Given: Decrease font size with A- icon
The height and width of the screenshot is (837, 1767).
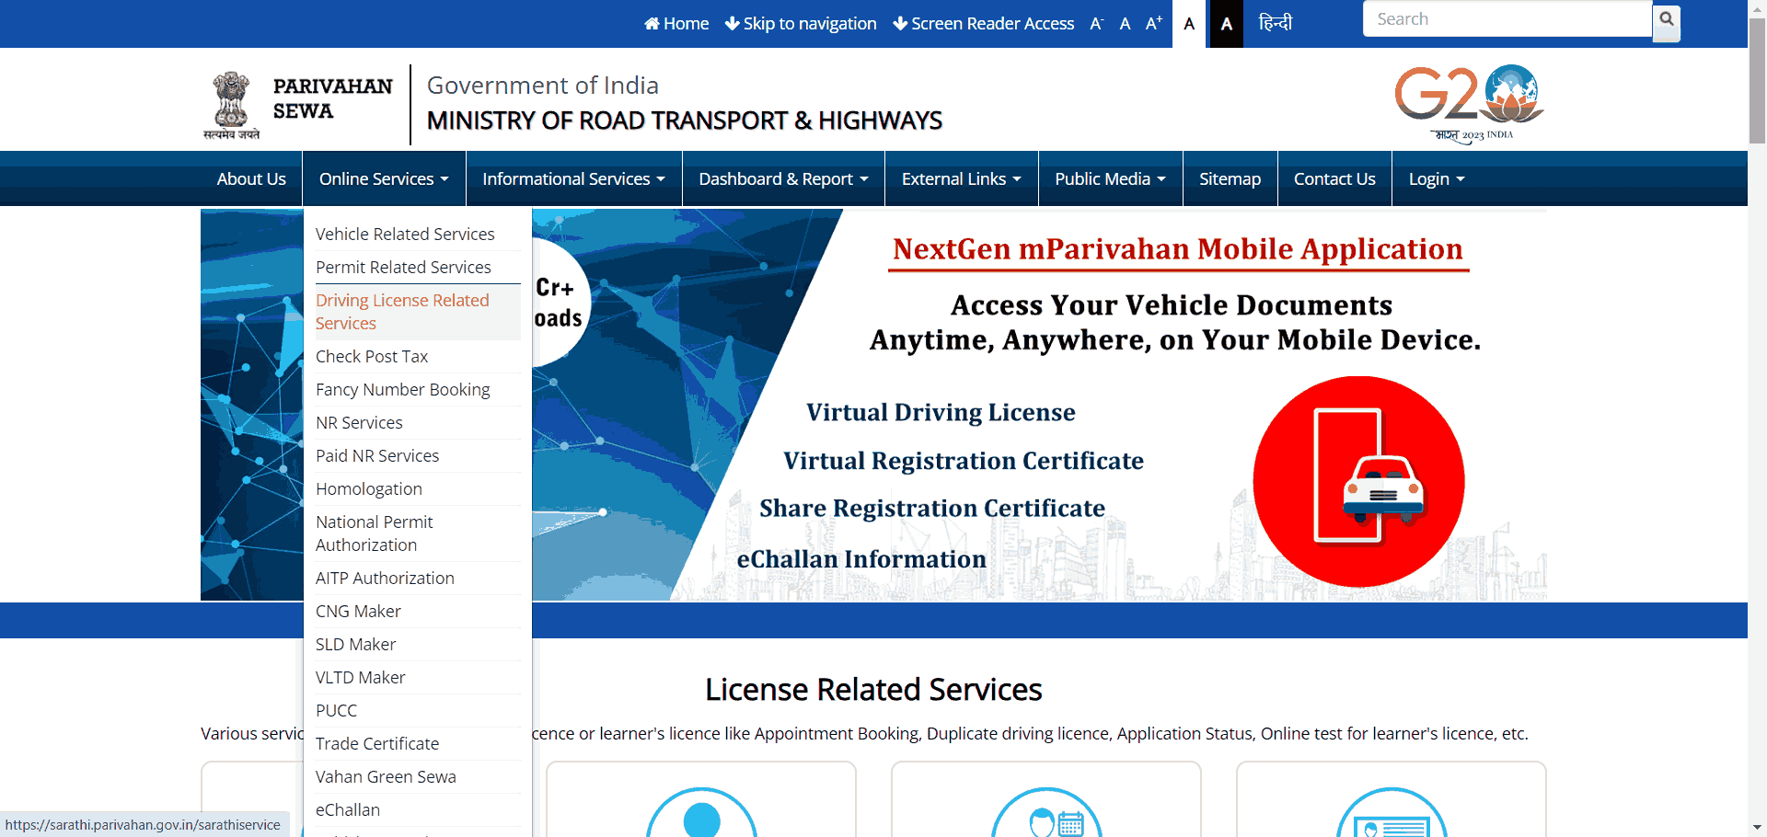Looking at the screenshot, I should [1096, 24].
